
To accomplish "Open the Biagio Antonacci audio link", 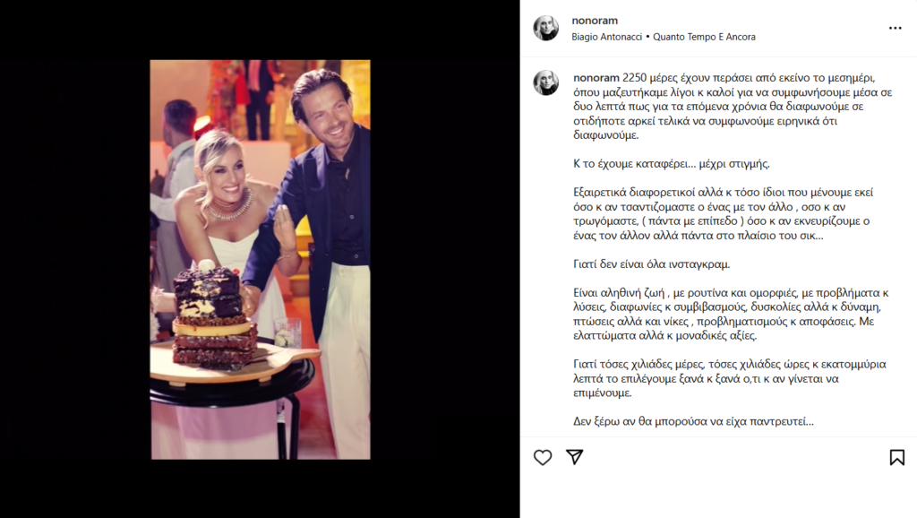I will [x=606, y=37].
